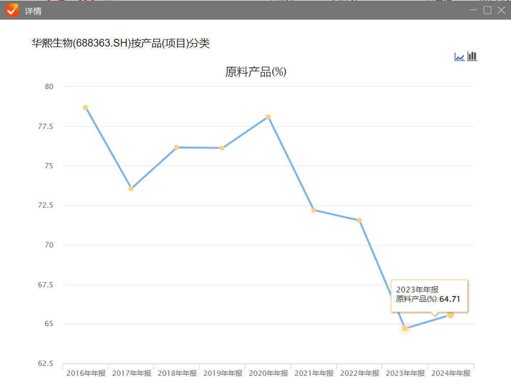
Task: Click the 2019年年报 axis label
Action: tap(223, 373)
